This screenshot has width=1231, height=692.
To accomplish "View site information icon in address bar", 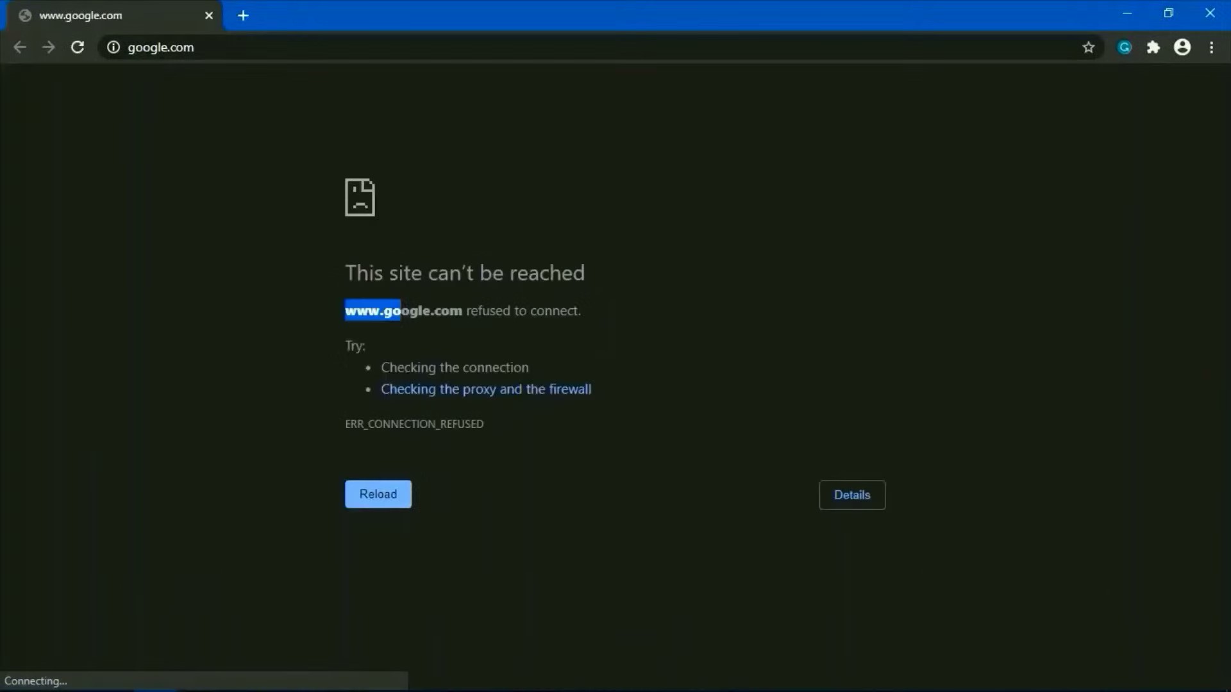I will [x=113, y=47].
